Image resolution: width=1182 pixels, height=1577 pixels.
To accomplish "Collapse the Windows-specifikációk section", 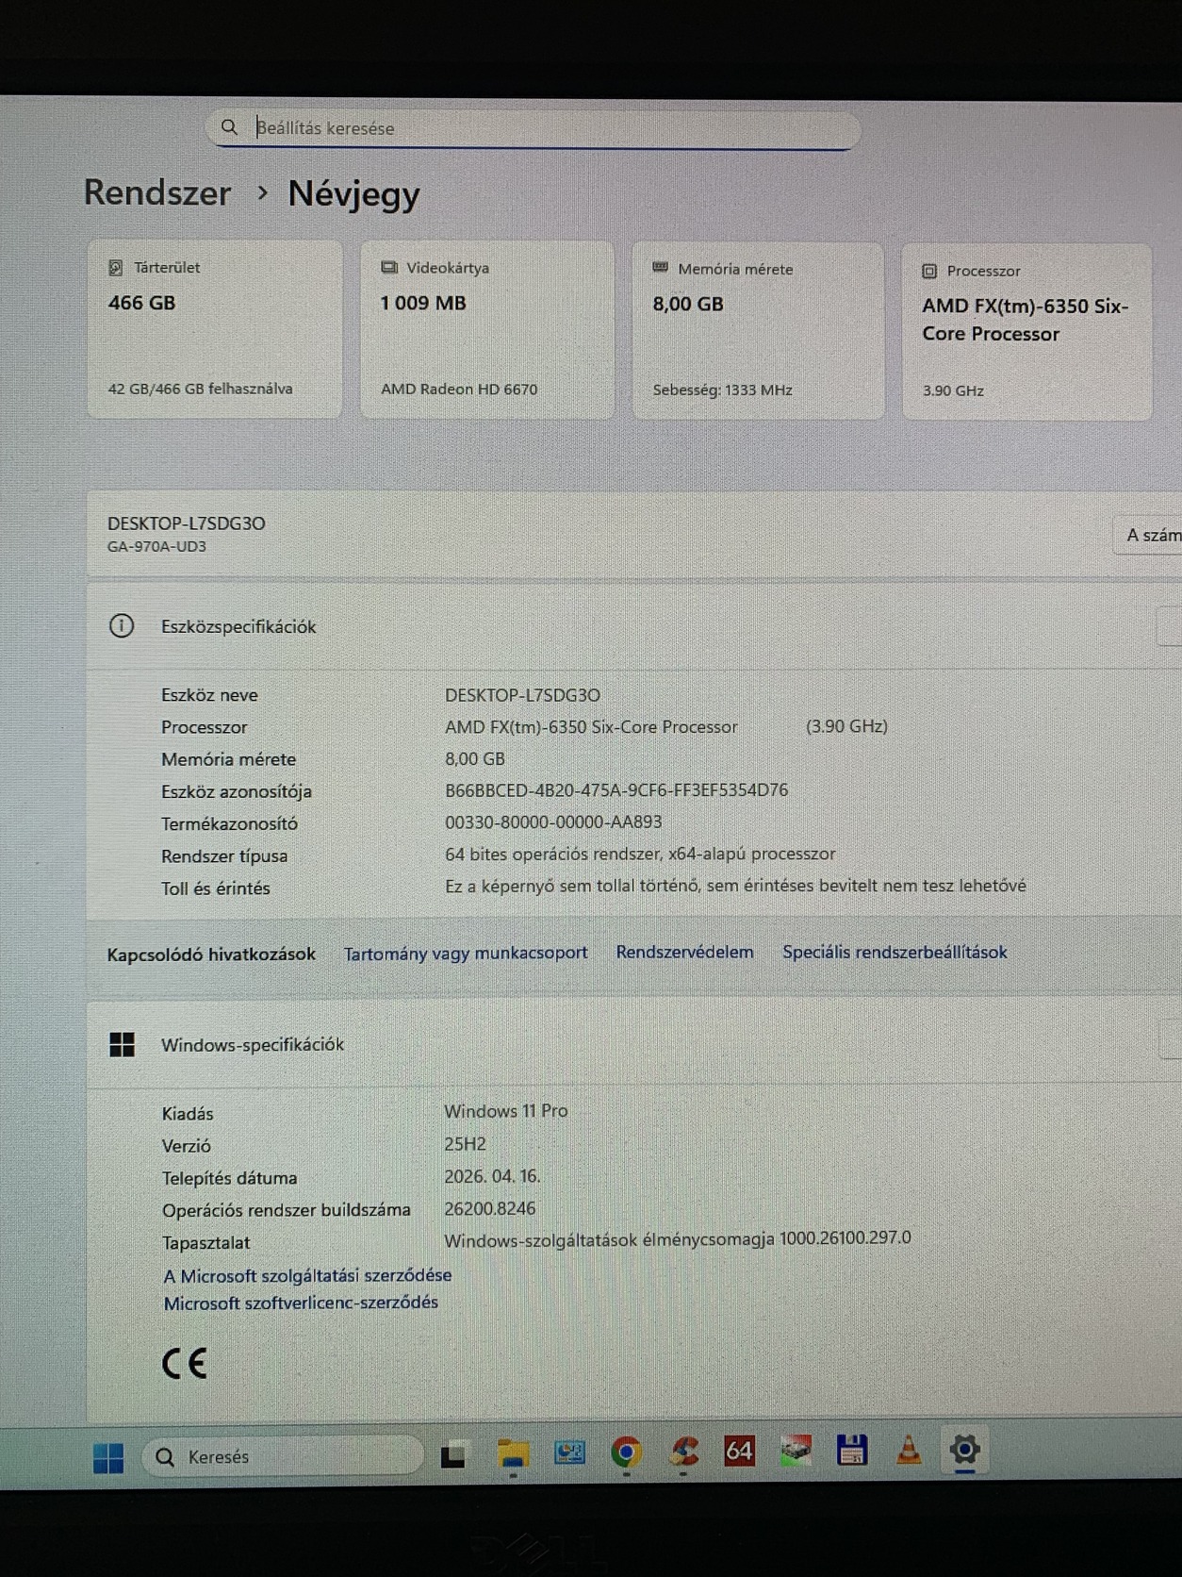I will pyautogui.click(x=1171, y=1041).
